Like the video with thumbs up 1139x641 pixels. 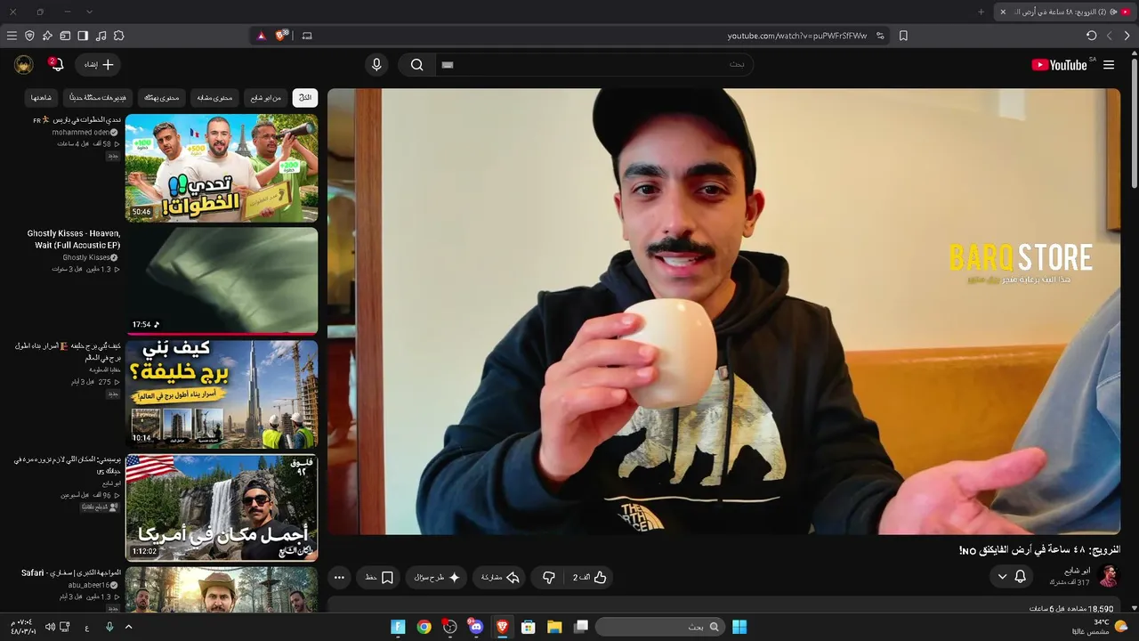click(x=590, y=577)
